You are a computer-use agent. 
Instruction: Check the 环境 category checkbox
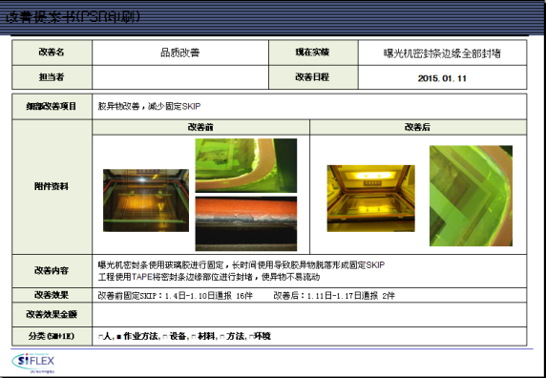tap(251, 337)
